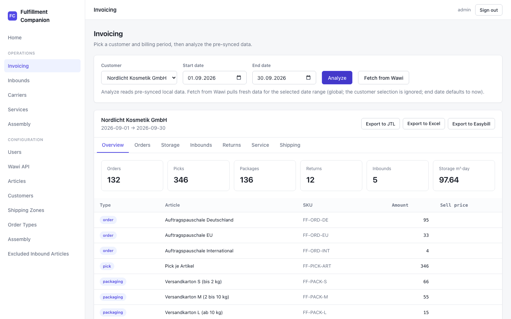Open Articles configuration page
Viewport: 511px width, 319px height.
click(x=42, y=181)
